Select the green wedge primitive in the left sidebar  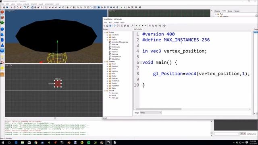2,23
